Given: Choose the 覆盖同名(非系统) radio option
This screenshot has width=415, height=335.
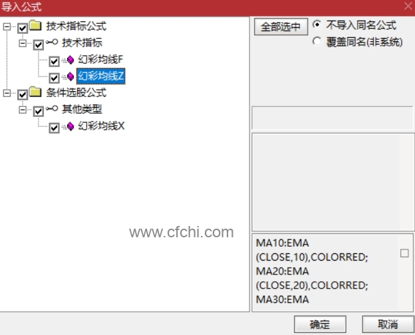Looking at the screenshot, I should tap(317, 41).
